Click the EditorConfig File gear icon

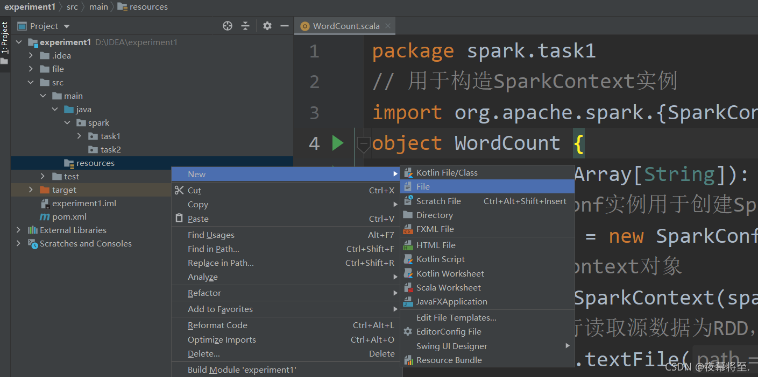coord(408,331)
